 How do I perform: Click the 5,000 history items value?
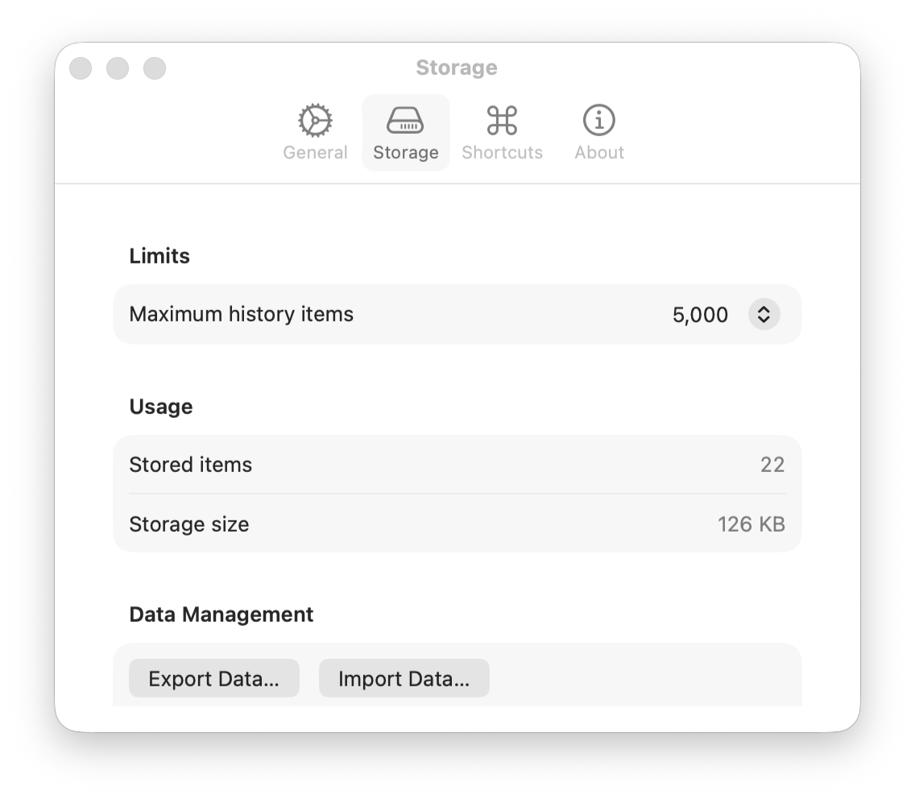coord(699,314)
